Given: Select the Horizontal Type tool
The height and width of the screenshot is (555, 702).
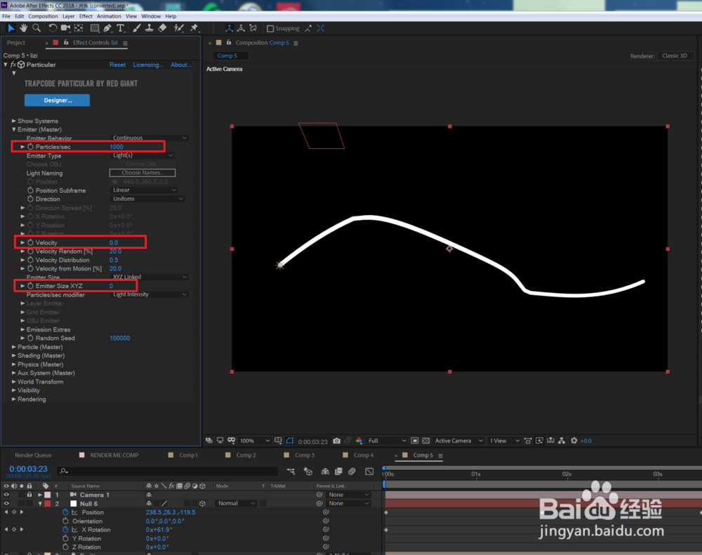Looking at the screenshot, I should [121, 28].
